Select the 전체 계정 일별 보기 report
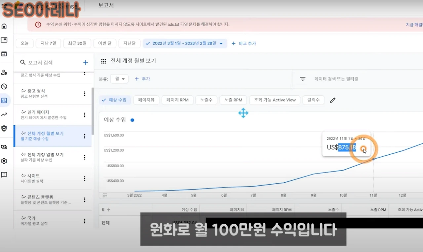 (53, 157)
